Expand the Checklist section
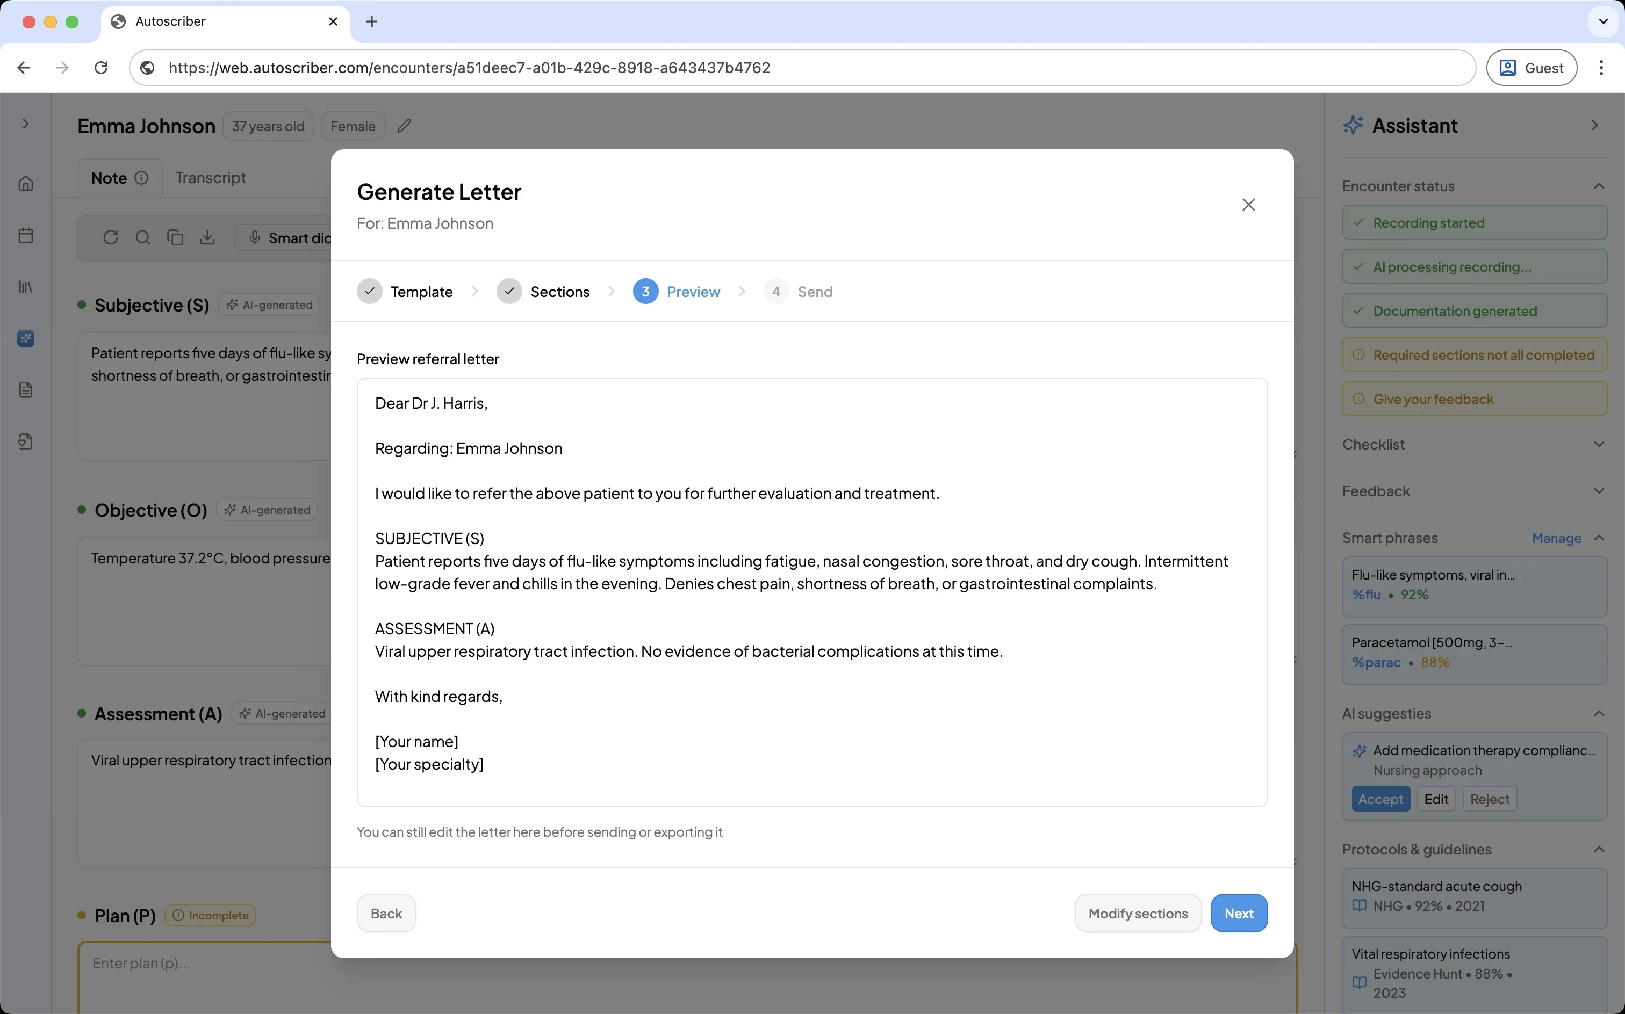The width and height of the screenshot is (1625, 1014). [1599, 444]
